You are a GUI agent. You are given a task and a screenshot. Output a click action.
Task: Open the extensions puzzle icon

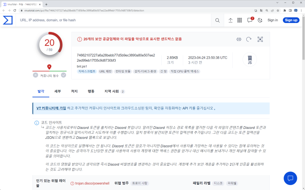(284, 11)
